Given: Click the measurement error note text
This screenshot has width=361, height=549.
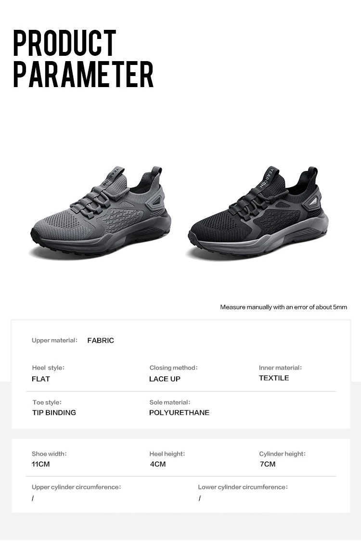Looking at the screenshot, I should point(284,307).
